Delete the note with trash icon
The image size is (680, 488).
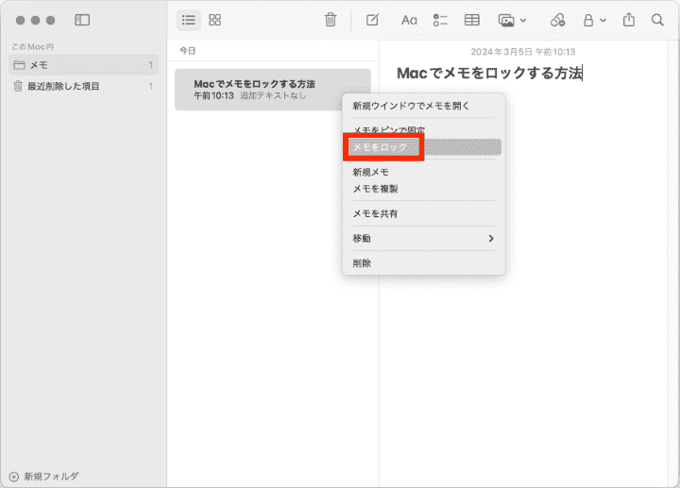coord(330,20)
